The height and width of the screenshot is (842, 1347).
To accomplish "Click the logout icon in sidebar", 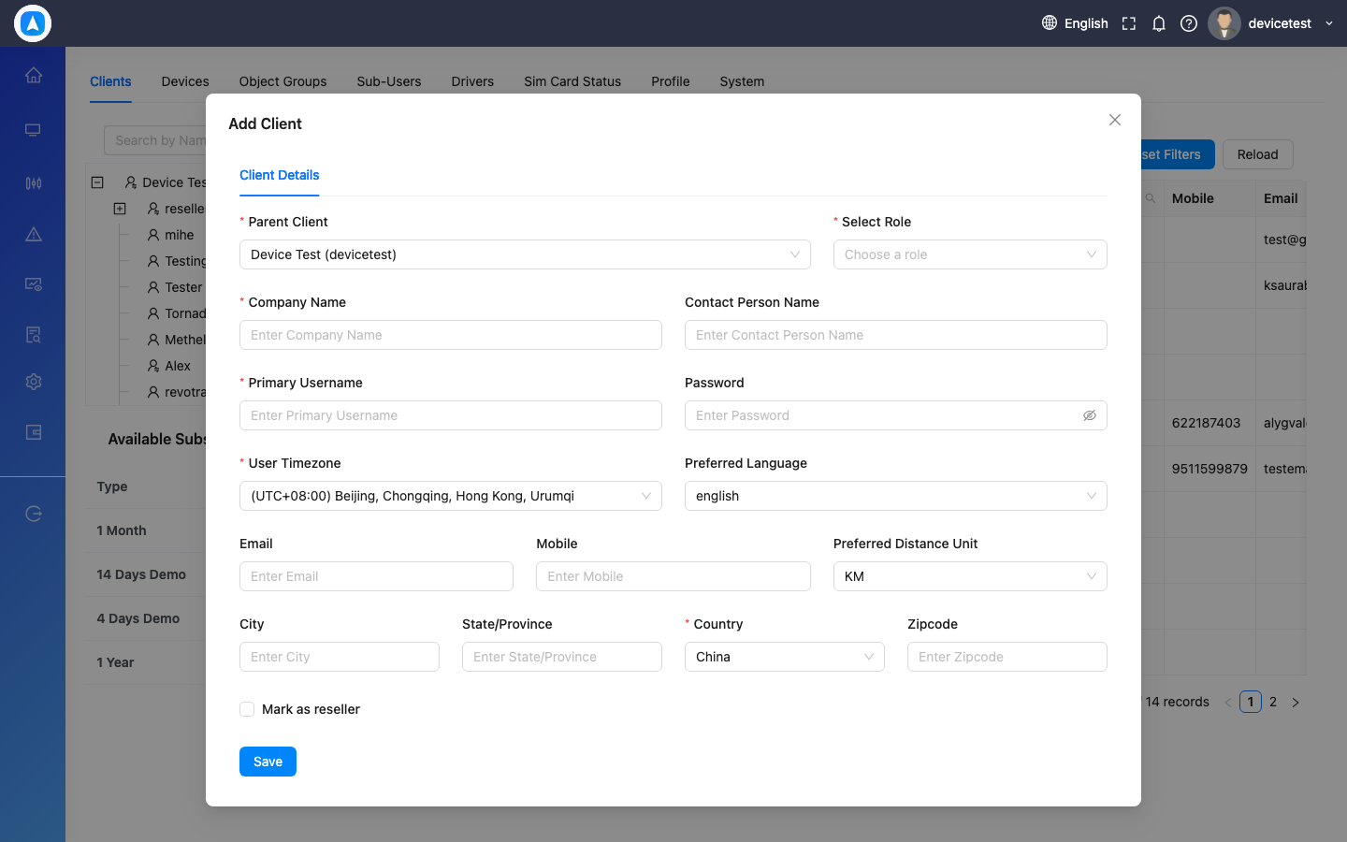I will 34,513.
